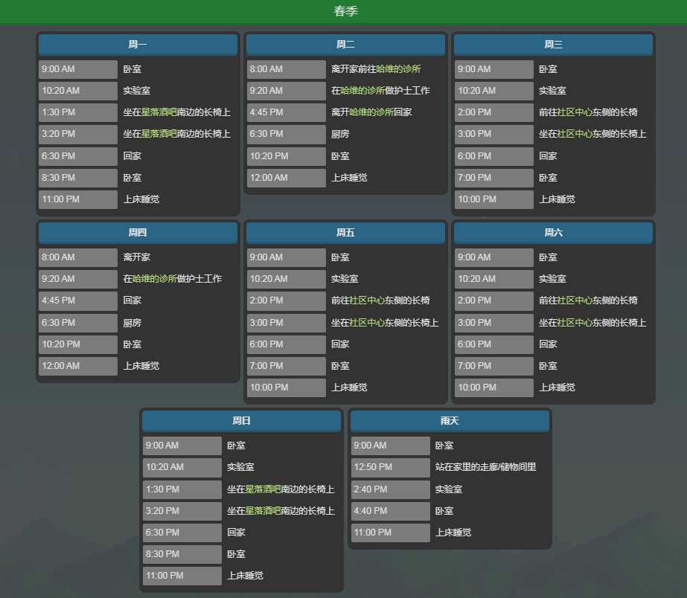Click the 9:00 AM time cell under 周一
The width and height of the screenshot is (687, 598).
[x=78, y=69]
